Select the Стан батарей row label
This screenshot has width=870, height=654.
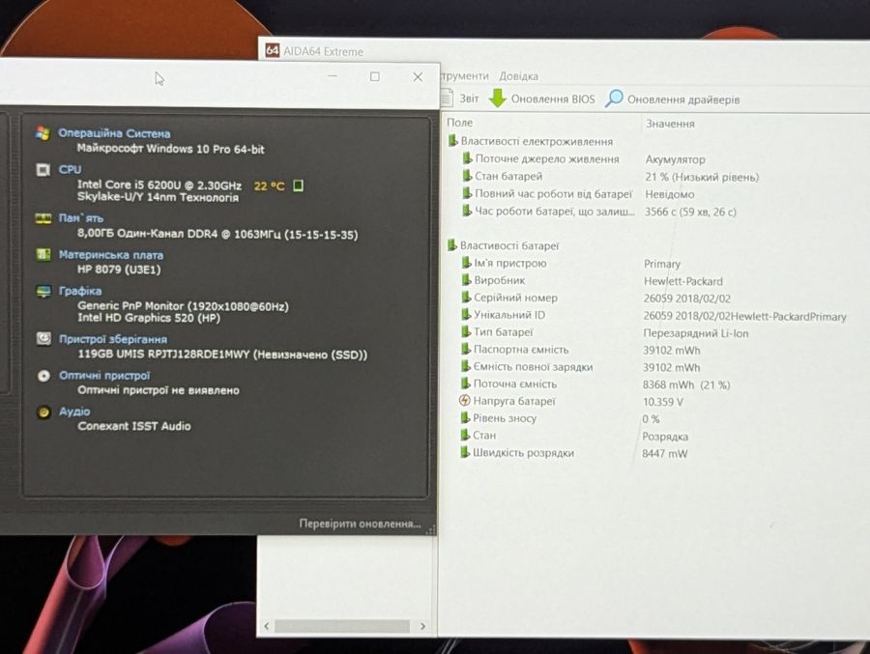(508, 176)
